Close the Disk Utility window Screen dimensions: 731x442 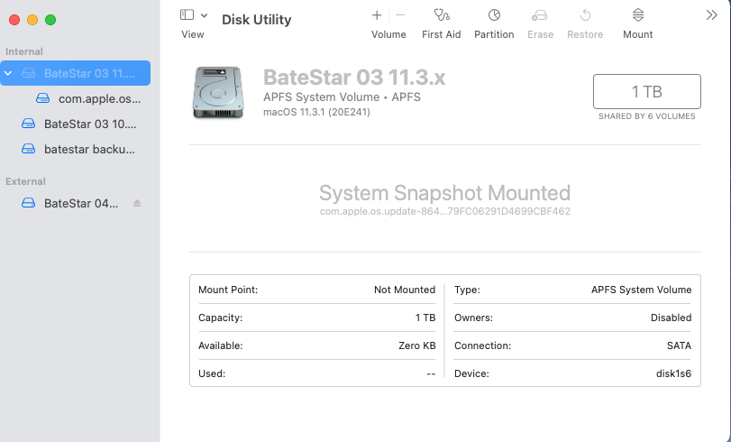[x=14, y=20]
